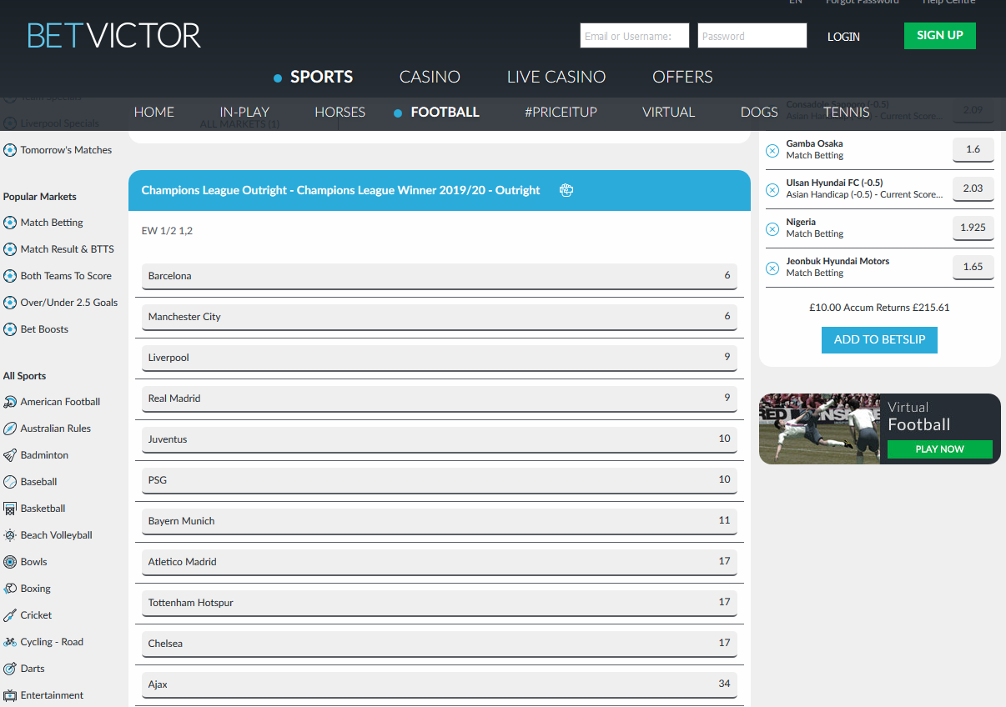Click the BetVictor logo
1006x707 pixels.
[114, 36]
